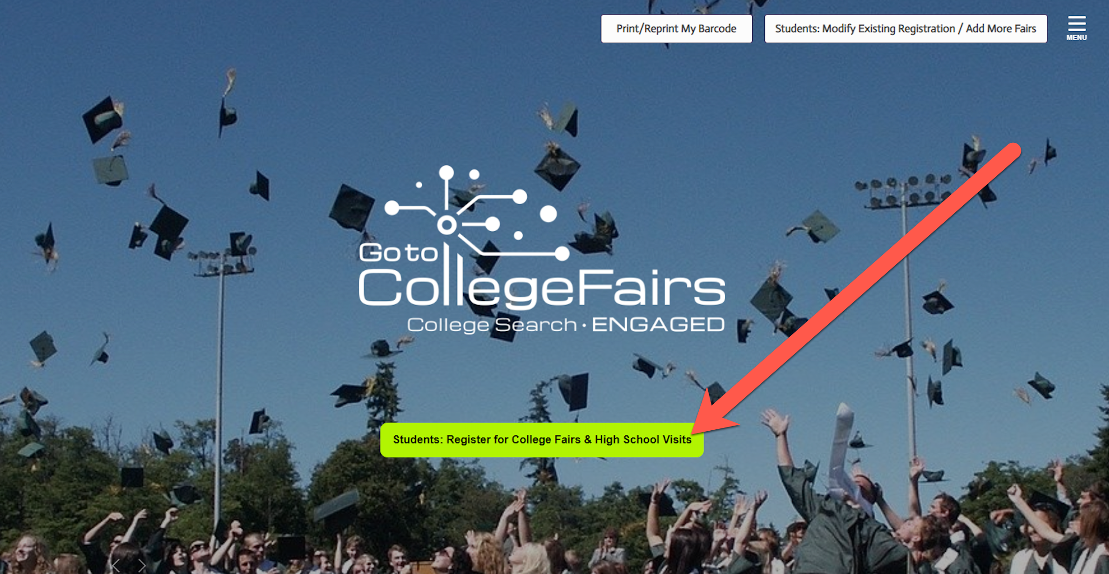Click the College Search ENGAGED tagline
Image resolution: width=1109 pixels, height=574 pixels.
pos(566,325)
